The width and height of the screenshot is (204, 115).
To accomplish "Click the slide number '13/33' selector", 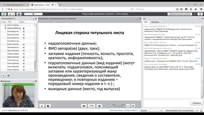I will 91,106.
